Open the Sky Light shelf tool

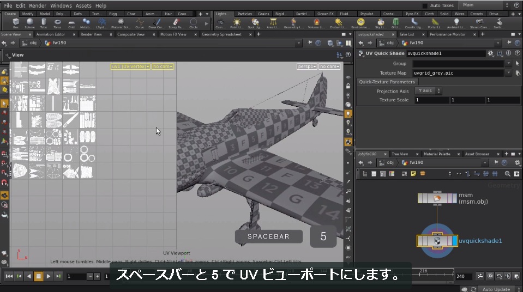(x=381, y=23)
